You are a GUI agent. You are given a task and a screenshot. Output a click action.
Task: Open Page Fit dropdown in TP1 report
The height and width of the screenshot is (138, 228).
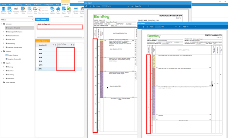pyautogui.click(x=196, y=27)
